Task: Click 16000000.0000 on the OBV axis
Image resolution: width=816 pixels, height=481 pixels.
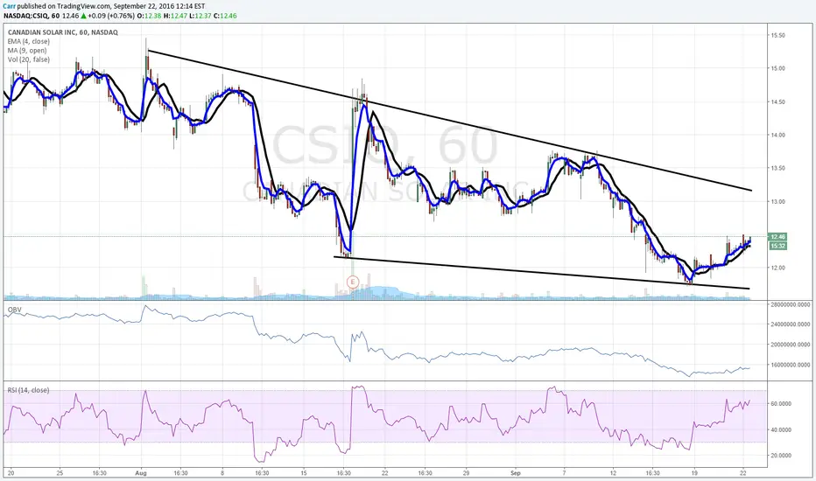Action: (791, 365)
